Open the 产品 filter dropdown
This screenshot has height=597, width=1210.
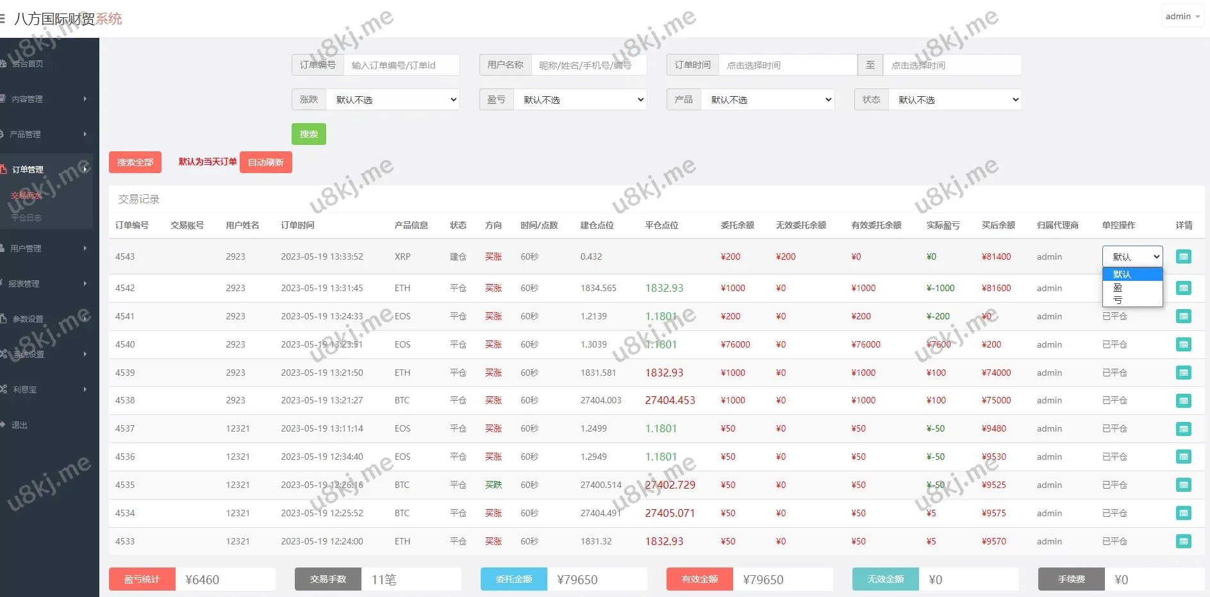click(767, 99)
